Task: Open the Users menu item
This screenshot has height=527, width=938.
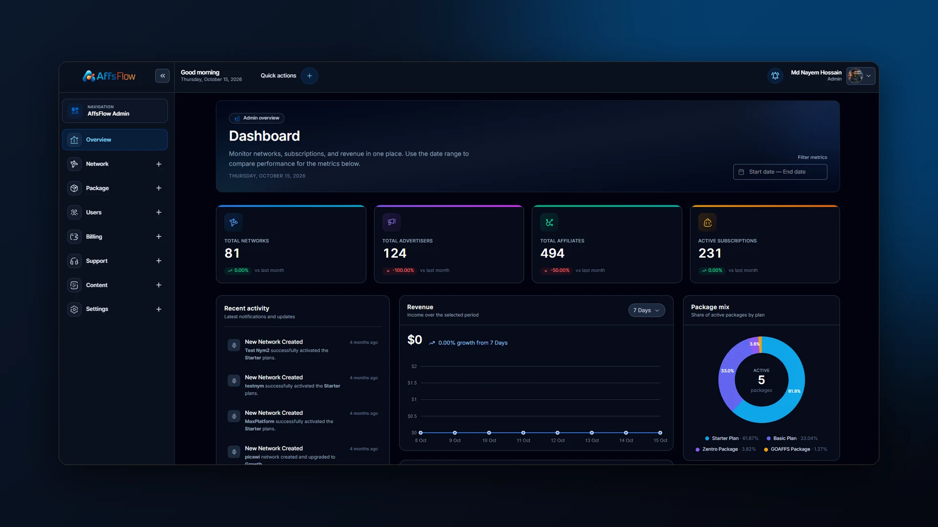Action: (115, 212)
